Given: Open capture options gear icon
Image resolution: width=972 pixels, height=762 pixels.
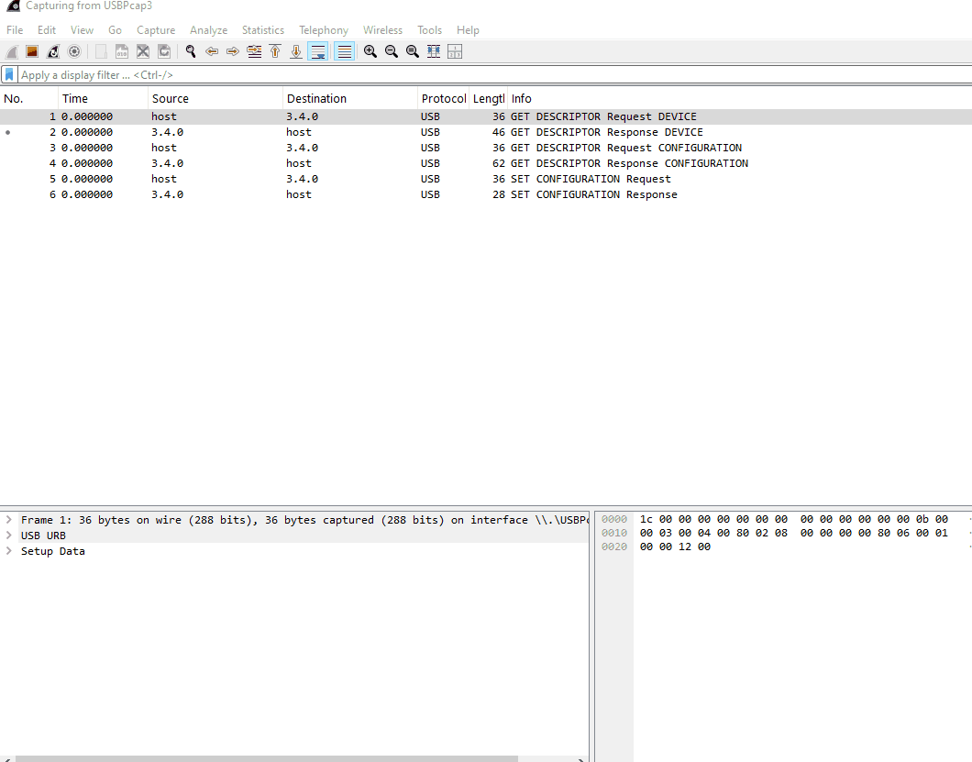Looking at the screenshot, I should click(74, 51).
